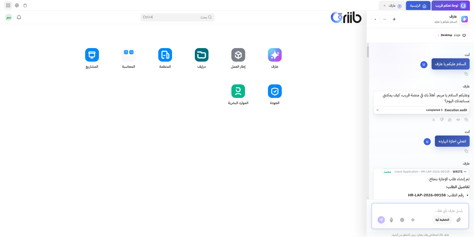Copy the assistant greeting reply
The image size is (474, 237).
tap(466, 120)
